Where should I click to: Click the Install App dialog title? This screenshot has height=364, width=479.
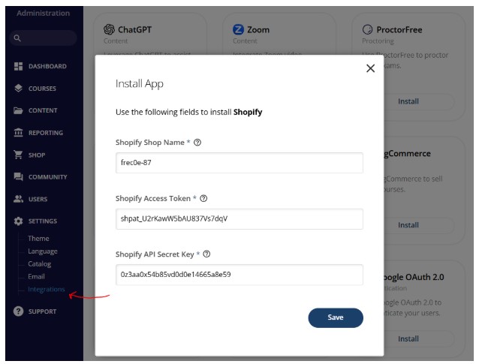click(140, 83)
